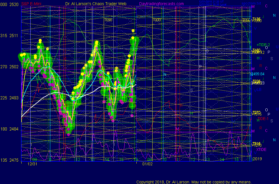Click the green '+TIDE-2' legend label
Image resolution: width=279 pixels, height=184 pixels.
point(263,45)
